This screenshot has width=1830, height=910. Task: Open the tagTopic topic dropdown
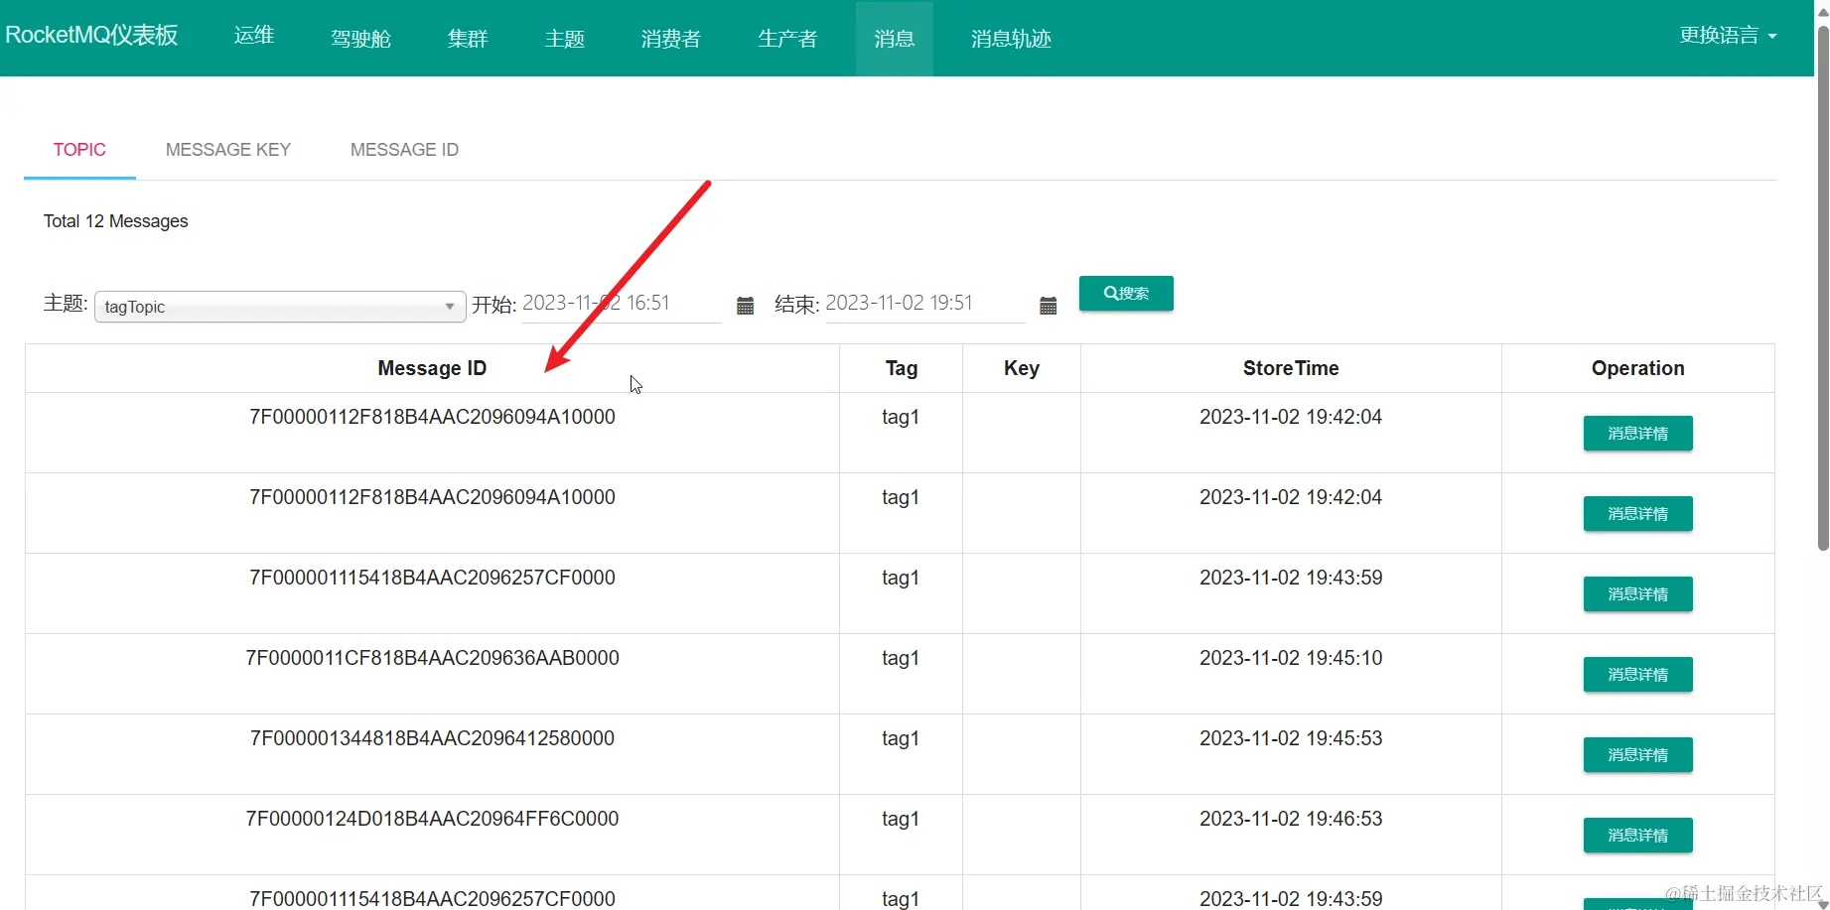click(x=280, y=307)
